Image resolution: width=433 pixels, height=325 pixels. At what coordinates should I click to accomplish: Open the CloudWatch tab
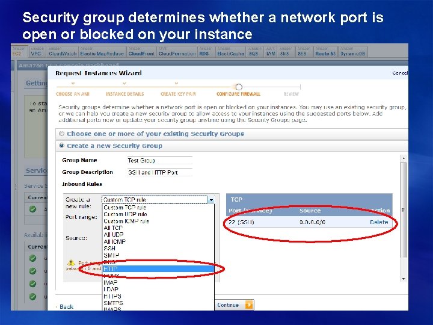click(x=63, y=51)
